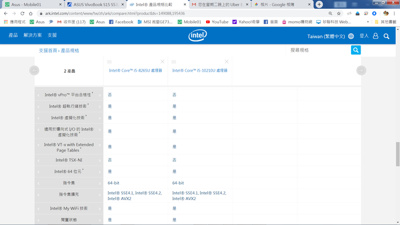
Task: Remove the i5-8265U from comparison
Action: (x=162, y=62)
